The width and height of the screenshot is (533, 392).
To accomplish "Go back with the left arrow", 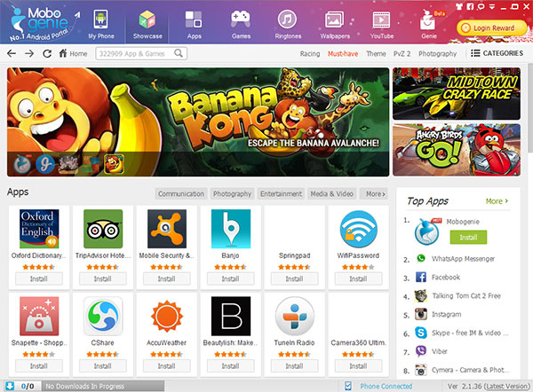I will tap(12, 53).
